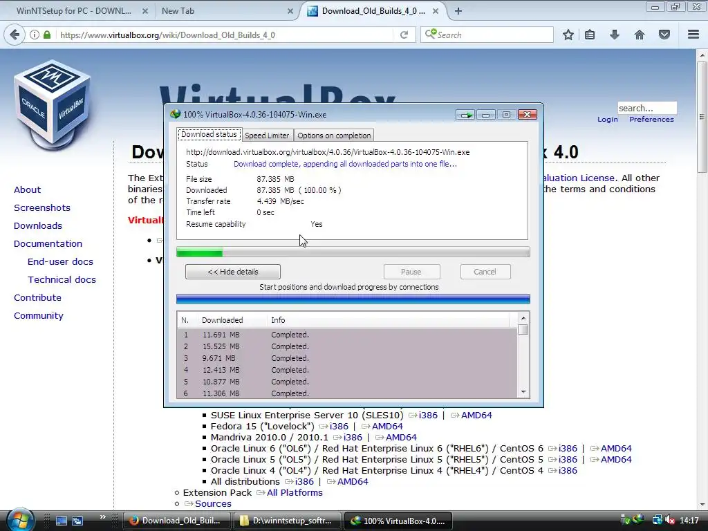Viewport: 708px width, 531px height.
Task: Click the Pause button
Action: pos(411,272)
